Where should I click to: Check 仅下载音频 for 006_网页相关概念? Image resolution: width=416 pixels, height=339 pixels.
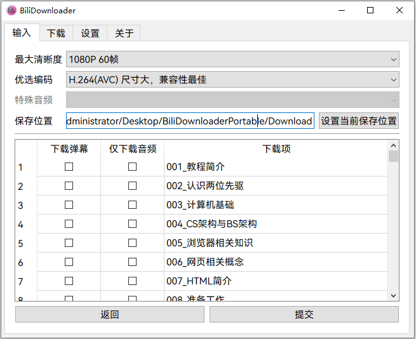[132, 262]
